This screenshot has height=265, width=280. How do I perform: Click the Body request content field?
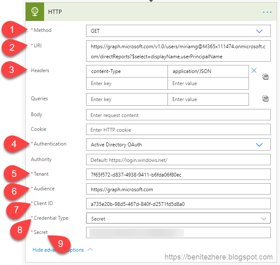[178, 115]
